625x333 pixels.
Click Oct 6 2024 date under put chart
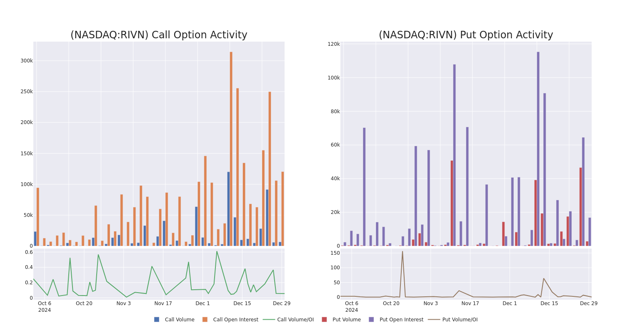(352, 307)
